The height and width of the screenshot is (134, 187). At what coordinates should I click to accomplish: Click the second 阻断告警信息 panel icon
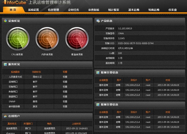click(98, 105)
